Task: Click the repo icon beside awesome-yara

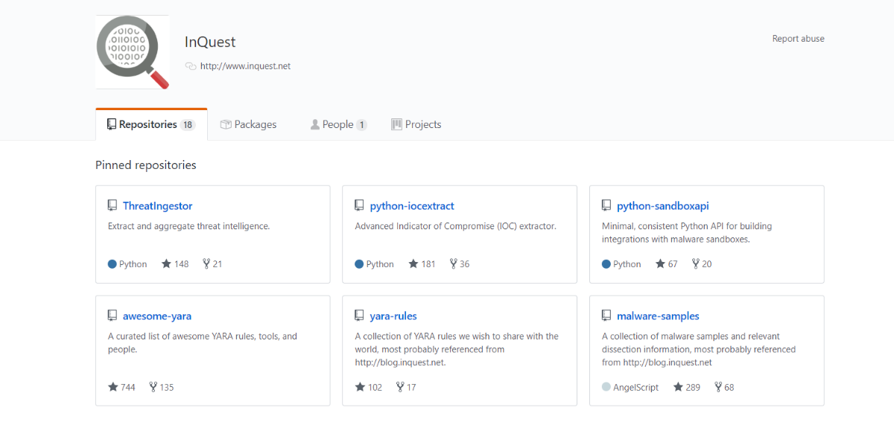Action: point(112,316)
